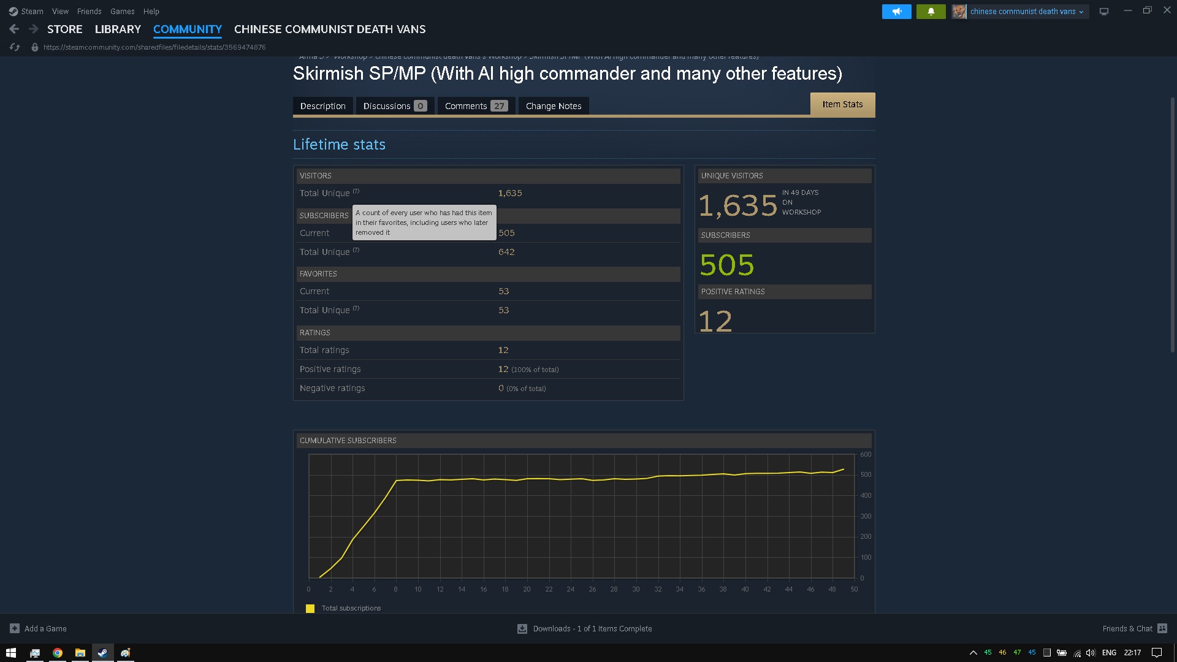
Task: Click the forward navigation arrow
Action: tap(34, 29)
